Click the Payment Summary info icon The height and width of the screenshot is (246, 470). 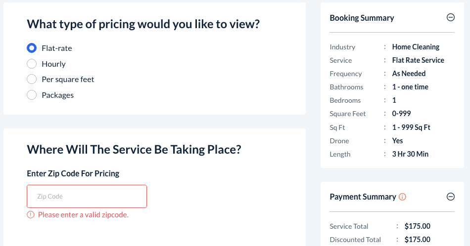pyautogui.click(x=402, y=197)
